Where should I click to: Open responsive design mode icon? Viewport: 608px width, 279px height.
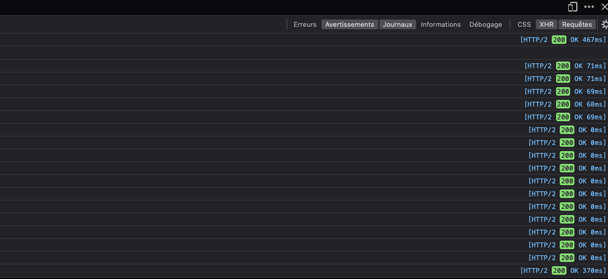(573, 7)
